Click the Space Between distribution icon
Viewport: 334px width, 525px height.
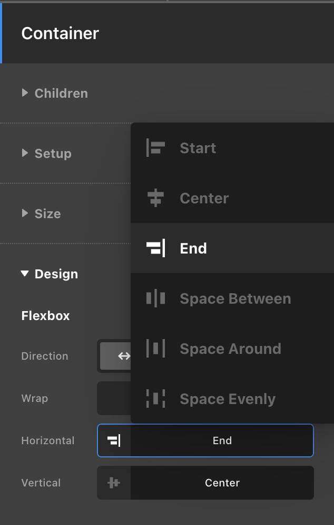(x=155, y=298)
